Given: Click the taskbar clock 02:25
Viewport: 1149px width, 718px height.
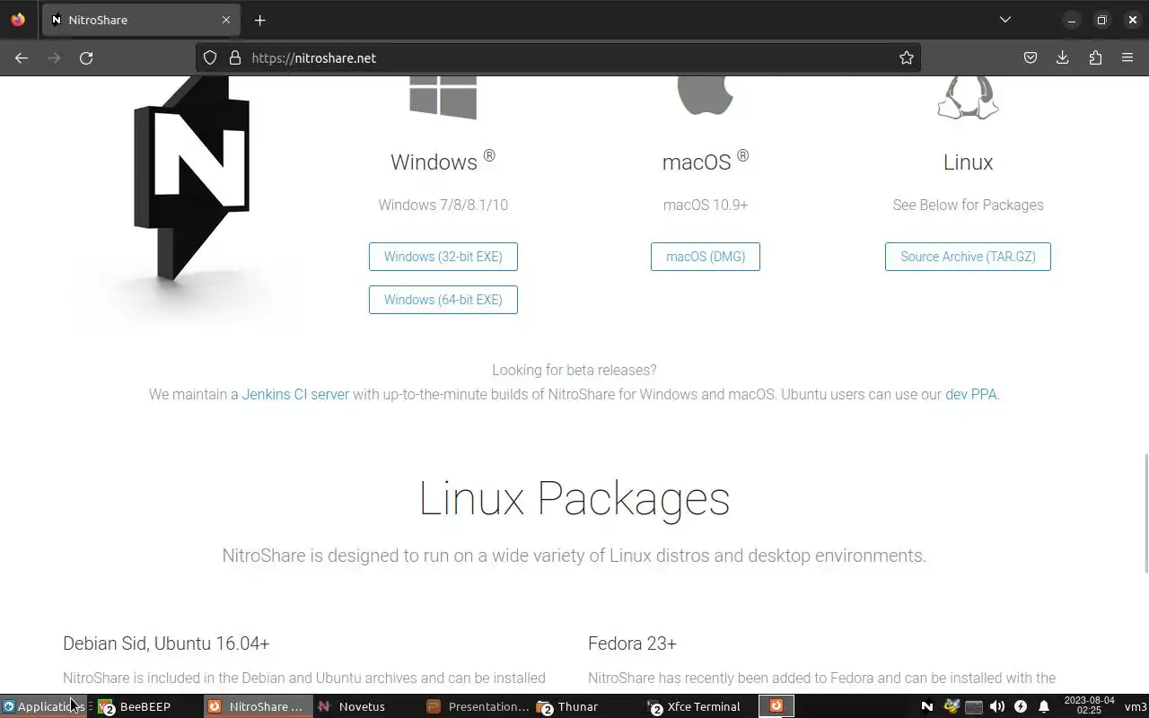Looking at the screenshot, I should pos(1089,705).
